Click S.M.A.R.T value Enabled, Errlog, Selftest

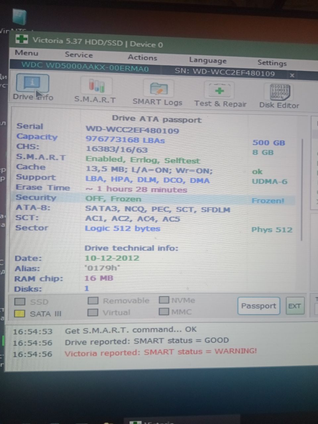[x=143, y=160]
